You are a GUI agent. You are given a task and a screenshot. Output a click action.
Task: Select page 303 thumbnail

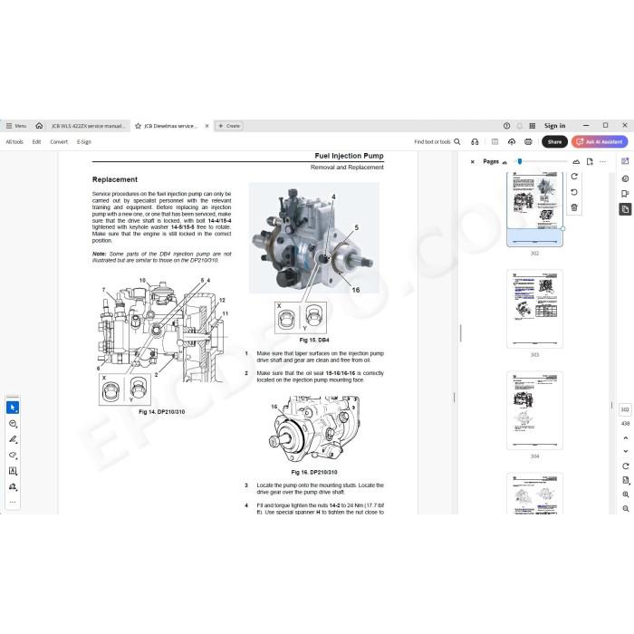point(534,309)
